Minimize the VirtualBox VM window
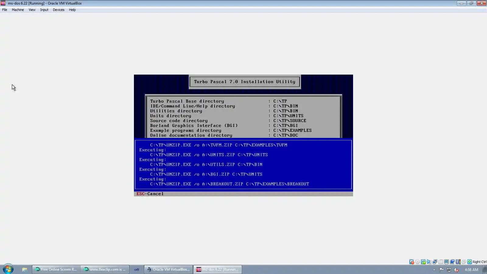The height and width of the screenshot is (274, 487). [461, 3]
